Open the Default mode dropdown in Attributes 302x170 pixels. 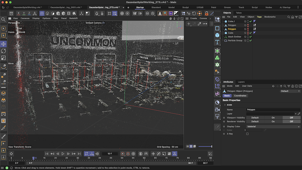pyautogui.click(x=290, y=91)
